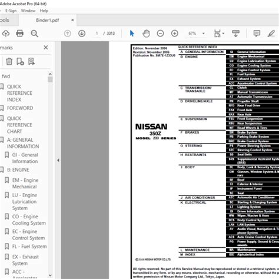Collapse the navigation pane arrow
The image size is (279, 279).
tap(58, 160)
